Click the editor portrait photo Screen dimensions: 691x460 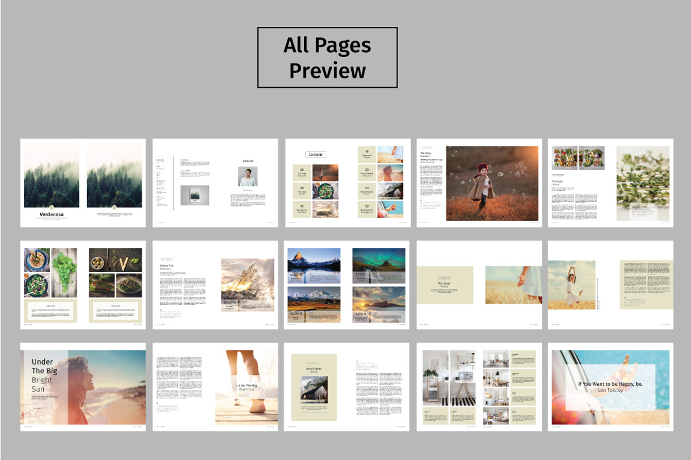[x=248, y=177]
